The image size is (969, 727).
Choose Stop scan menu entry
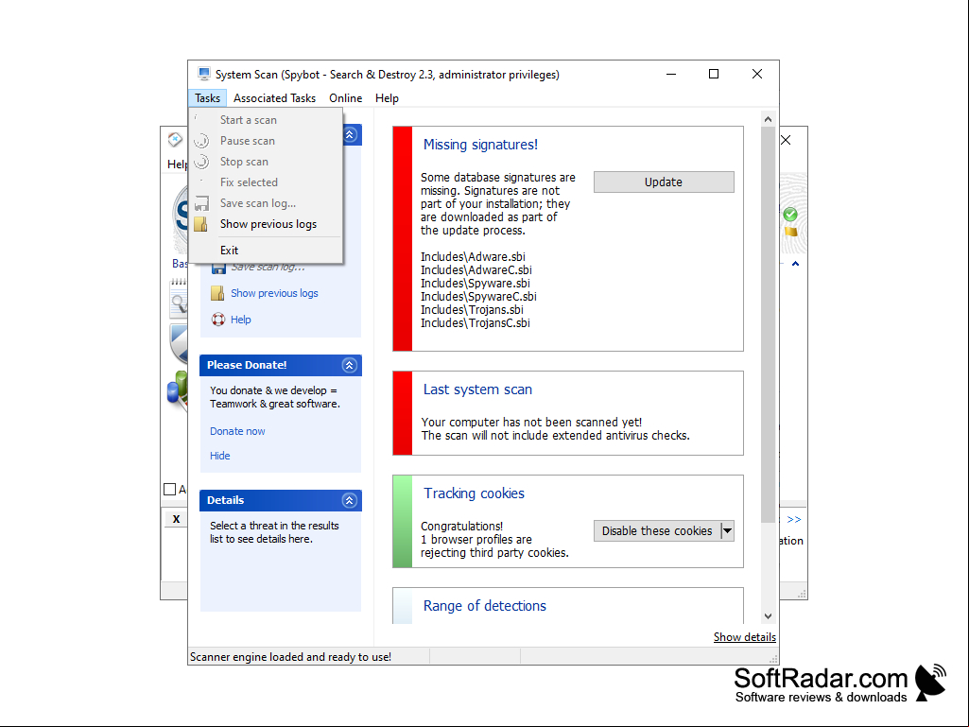click(x=266, y=162)
